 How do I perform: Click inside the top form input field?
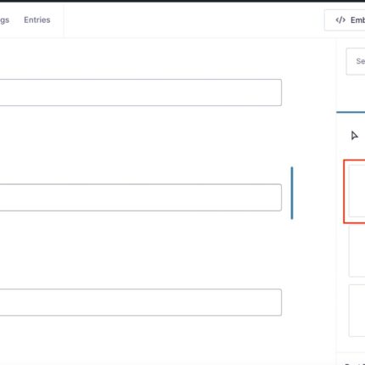[x=141, y=93]
